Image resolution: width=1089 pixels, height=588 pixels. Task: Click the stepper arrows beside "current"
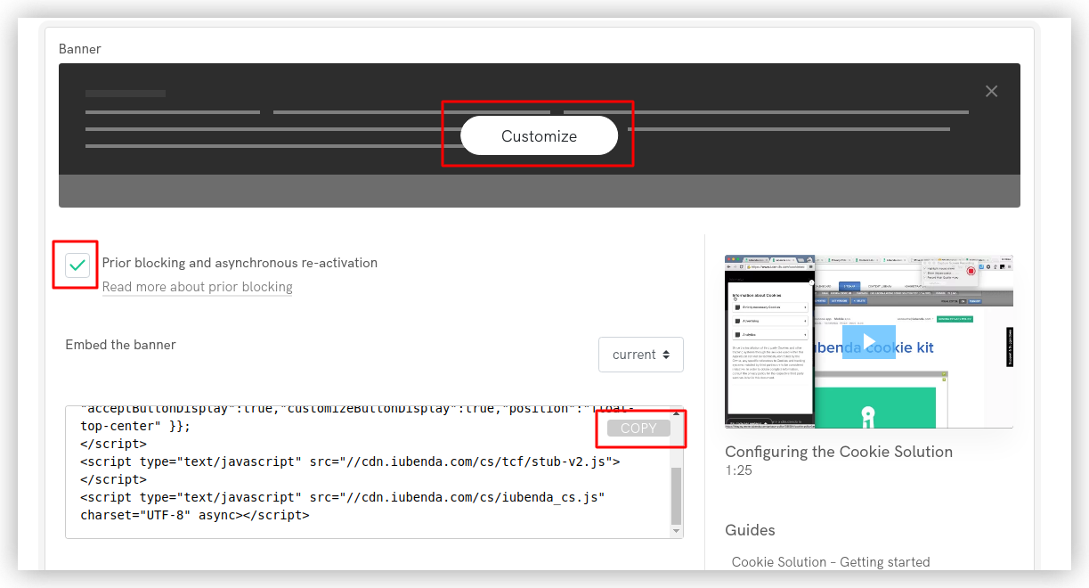click(668, 354)
